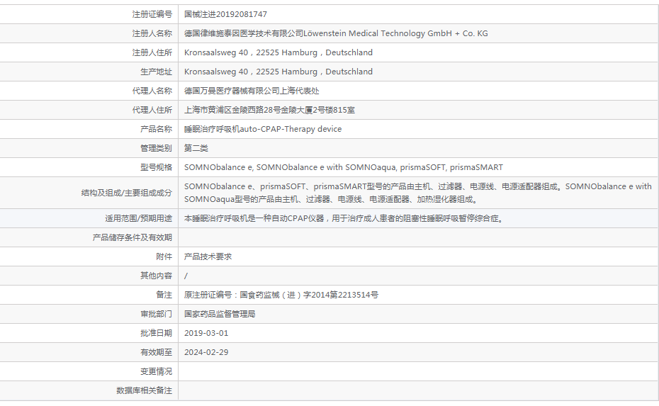The height and width of the screenshot is (406, 659).
Task: Select intended use text 本睡眠治疗呼吸机是一种自动CPAP仪器
Action: tap(344, 218)
